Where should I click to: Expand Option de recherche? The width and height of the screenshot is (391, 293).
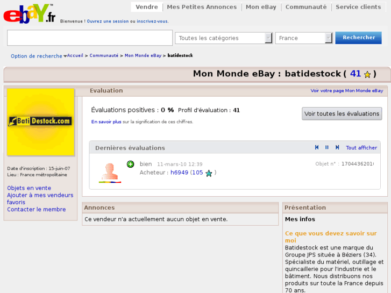[x=39, y=56]
